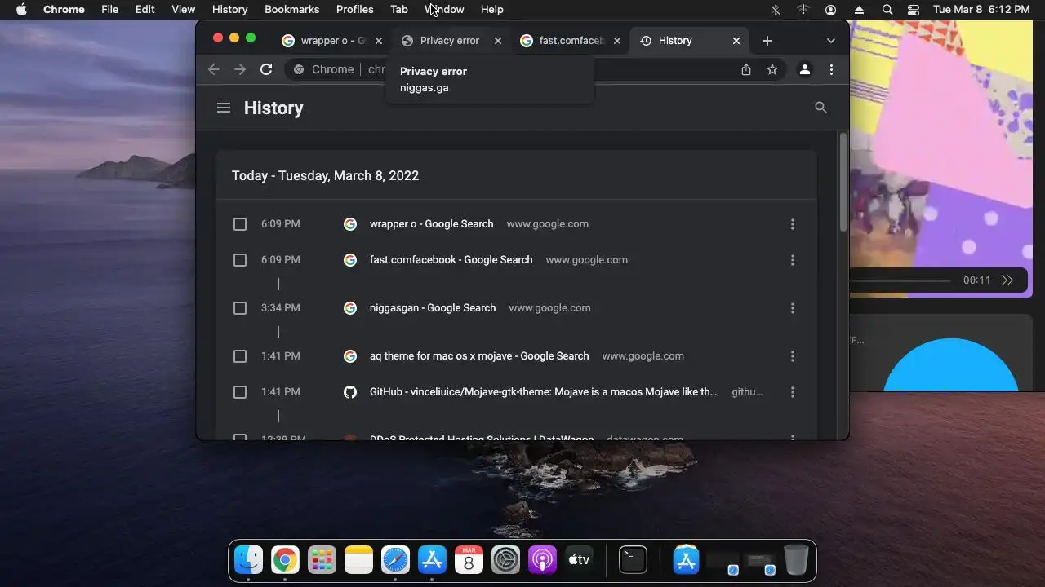Screen dimensions: 1045x587
Task: Close the 'Privacy error' tab
Action: [x=498, y=41]
